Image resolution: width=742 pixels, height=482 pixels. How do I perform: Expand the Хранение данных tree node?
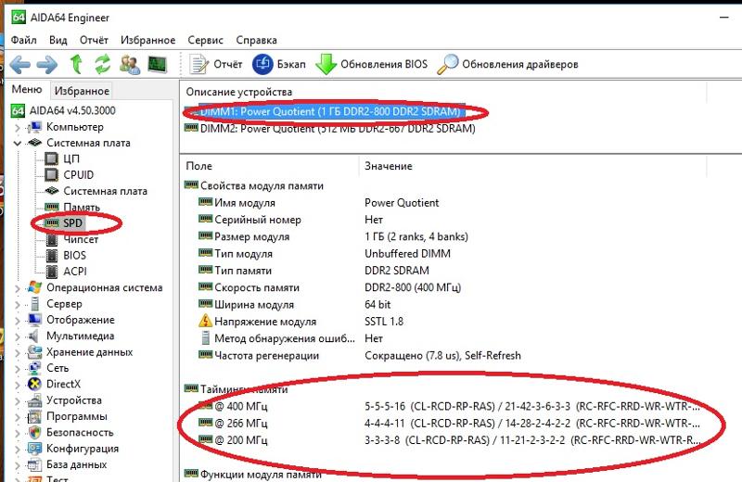(x=17, y=352)
